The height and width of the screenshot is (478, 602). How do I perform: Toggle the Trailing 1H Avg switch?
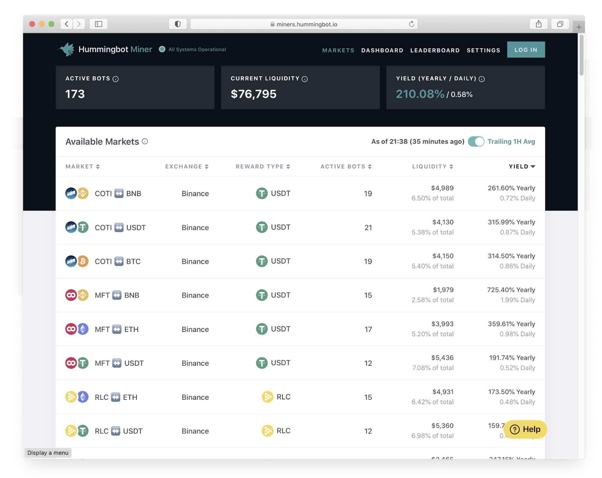coord(476,141)
